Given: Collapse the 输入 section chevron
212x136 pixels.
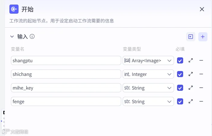Looking at the screenshot, I should 12,36.
